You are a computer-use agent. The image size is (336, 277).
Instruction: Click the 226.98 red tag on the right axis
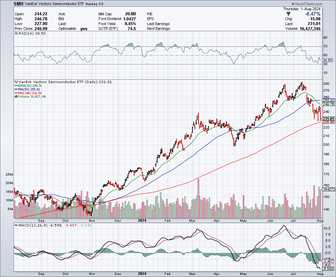tap(329, 122)
